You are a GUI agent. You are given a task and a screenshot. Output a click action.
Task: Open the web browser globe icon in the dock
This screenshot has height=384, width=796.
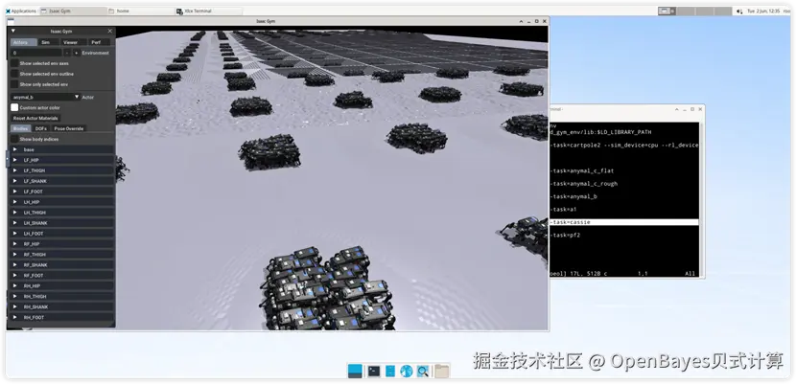click(406, 371)
